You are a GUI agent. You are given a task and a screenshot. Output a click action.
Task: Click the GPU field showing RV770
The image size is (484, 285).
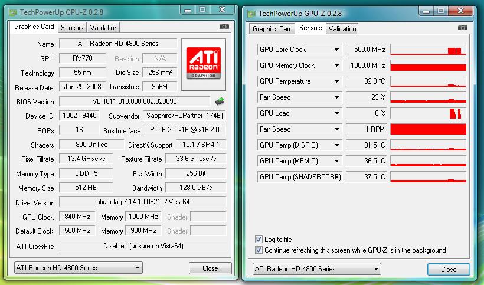(83, 58)
